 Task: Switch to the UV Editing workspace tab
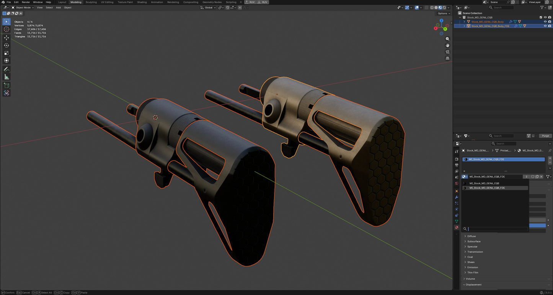coord(107,2)
